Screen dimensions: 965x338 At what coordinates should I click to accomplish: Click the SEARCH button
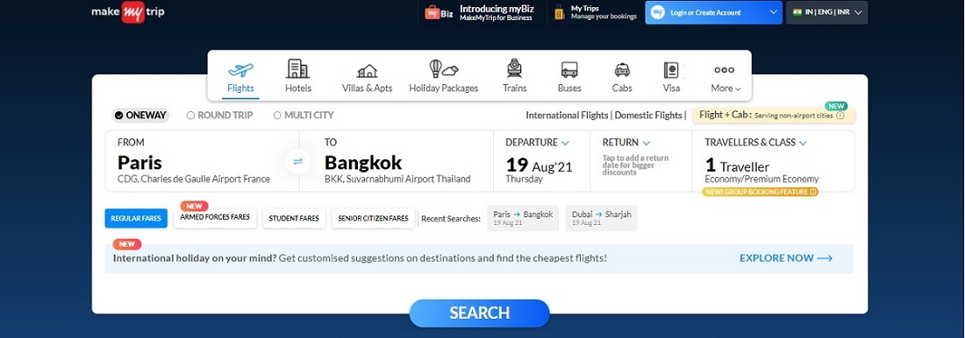point(479,313)
